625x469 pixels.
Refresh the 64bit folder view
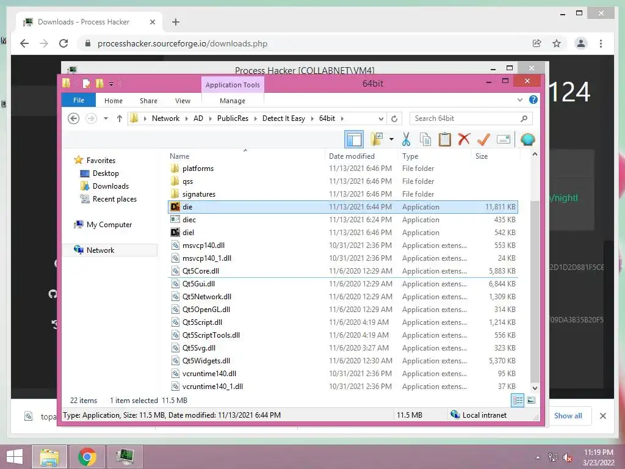point(394,118)
